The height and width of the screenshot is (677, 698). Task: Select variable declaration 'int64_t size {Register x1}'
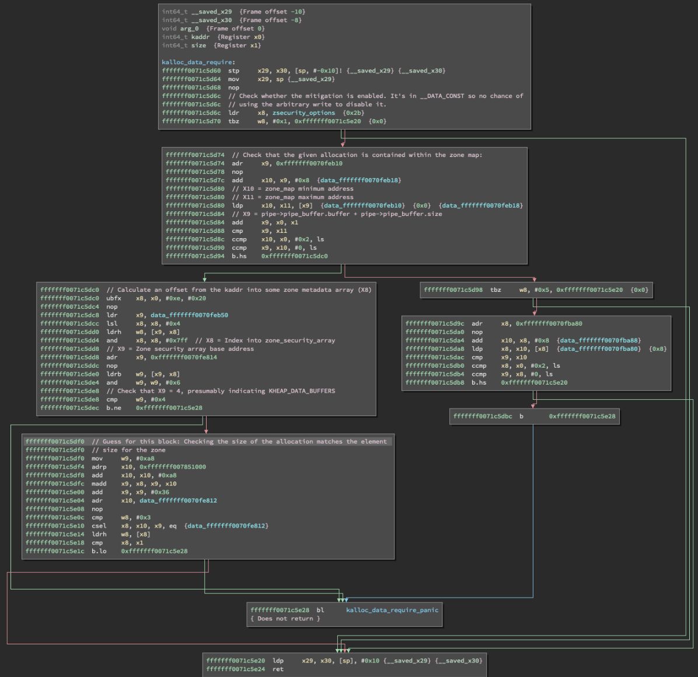pyautogui.click(x=211, y=46)
